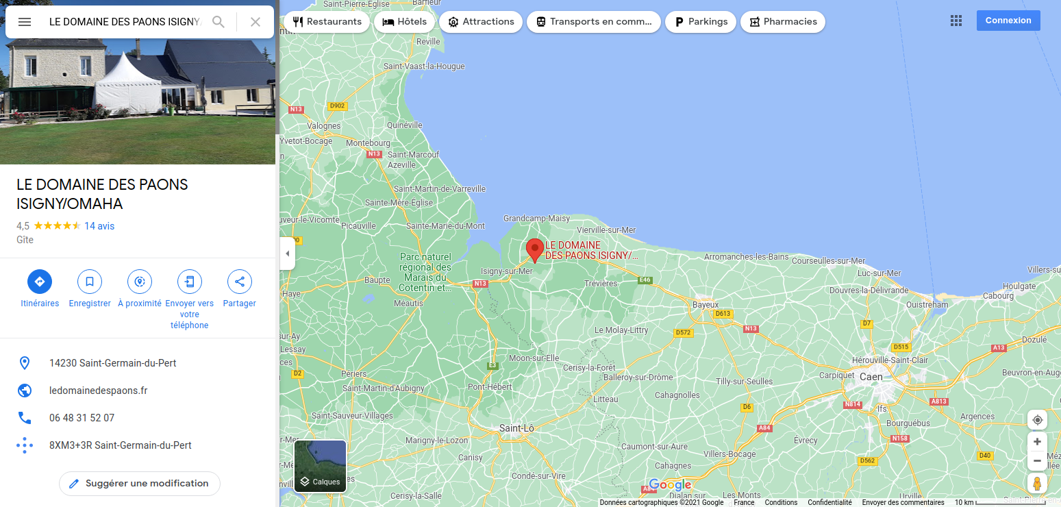Image resolution: width=1061 pixels, height=507 pixels.
Task: Click the Caen city label on map
Action: click(x=871, y=377)
